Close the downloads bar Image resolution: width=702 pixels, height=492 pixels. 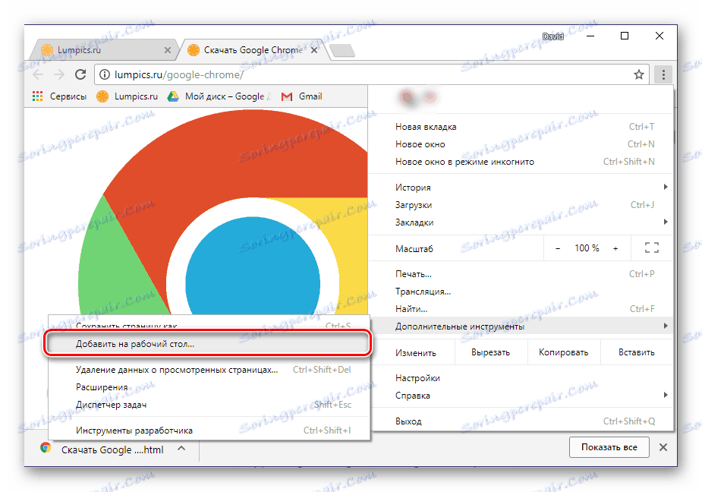point(663,447)
